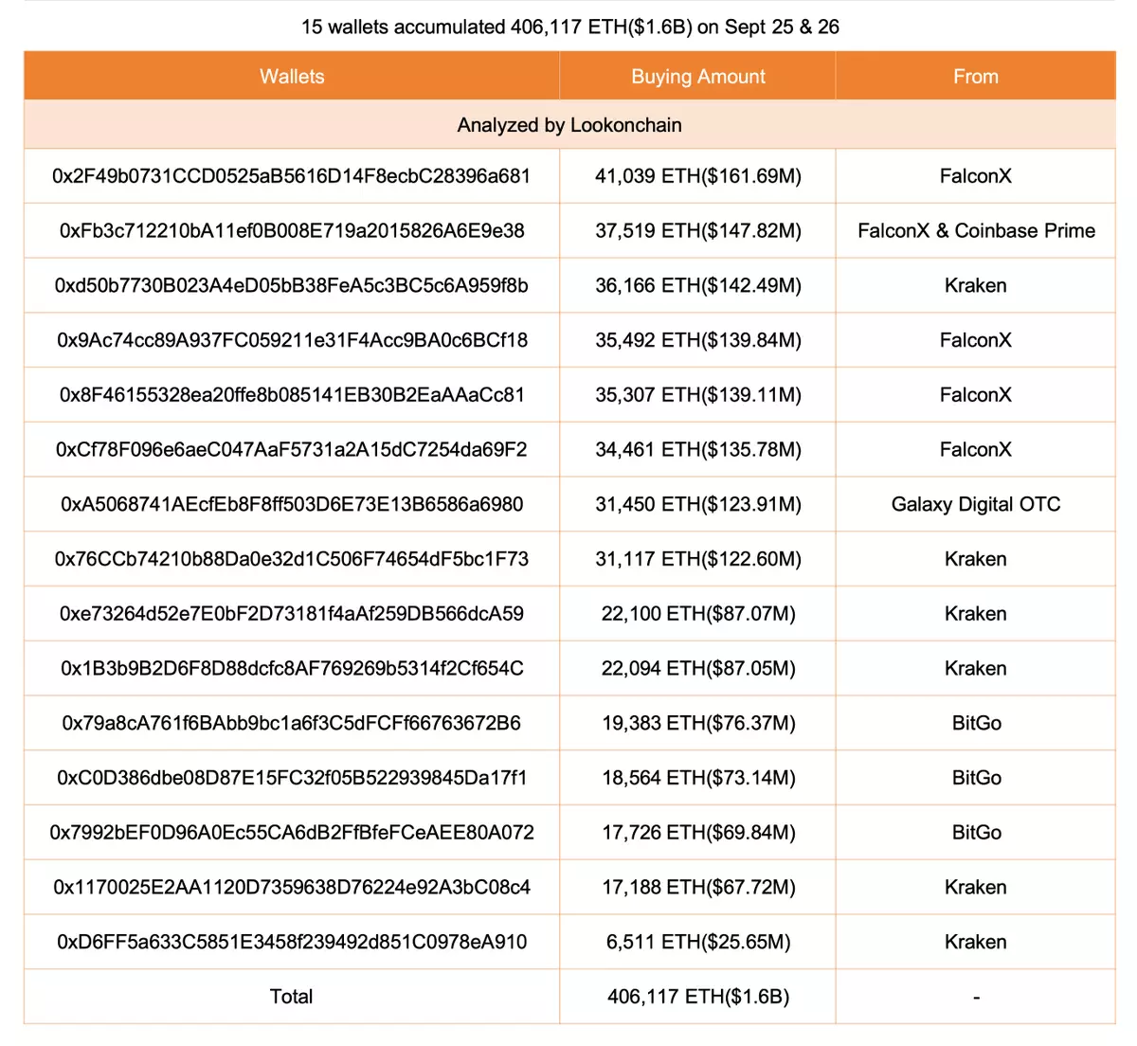1137x1046 pixels.
Task: Click the Galaxy Digital OTC cell
Action: (975, 504)
